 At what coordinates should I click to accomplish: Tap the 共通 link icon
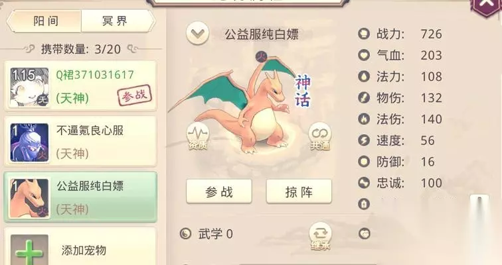pyautogui.click(x=320, y=136)
